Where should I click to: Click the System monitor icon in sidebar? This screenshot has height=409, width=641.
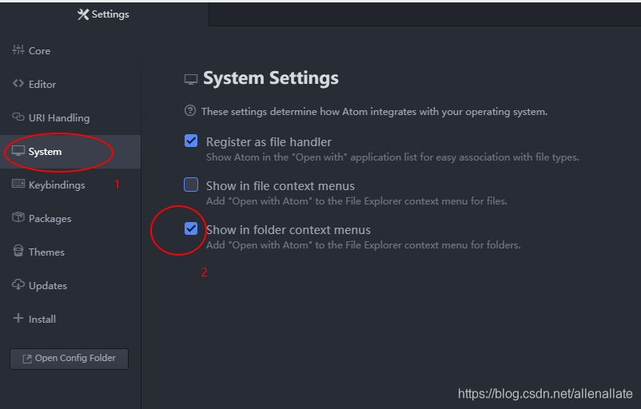tap(18, 151)
